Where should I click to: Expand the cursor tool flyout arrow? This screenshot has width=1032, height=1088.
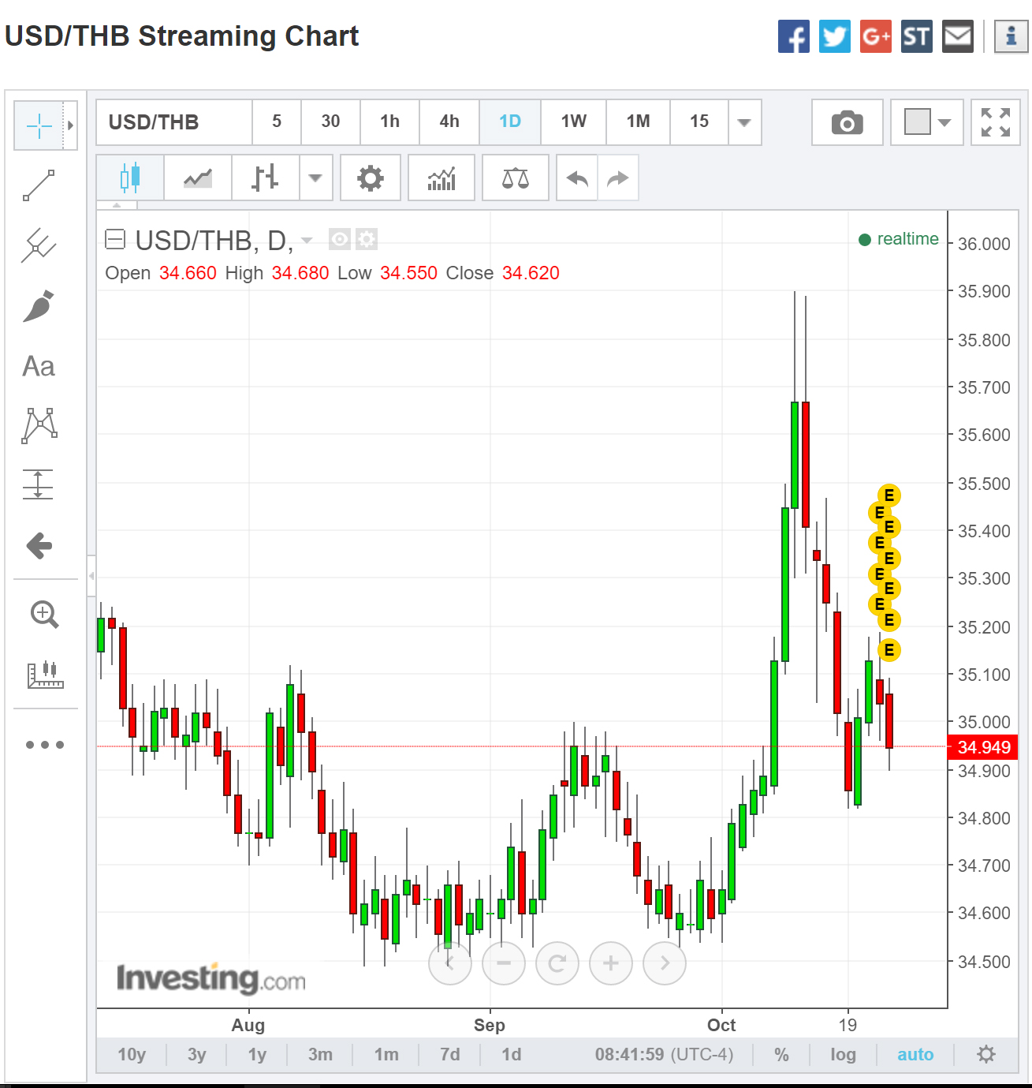pos(70,125)
